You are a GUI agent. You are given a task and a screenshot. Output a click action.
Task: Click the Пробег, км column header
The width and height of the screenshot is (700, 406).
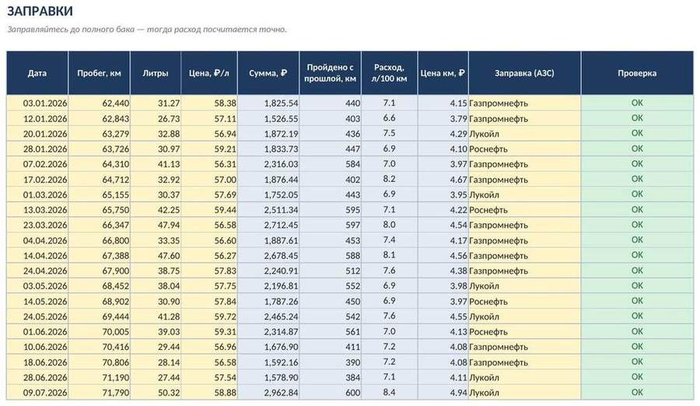(x=99, y=73)
